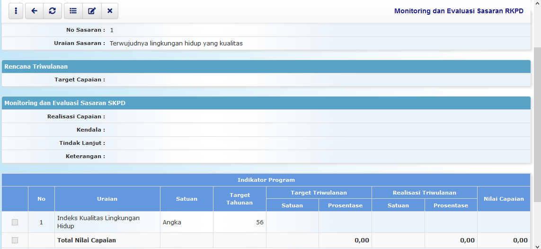Close the form with the X icon
Screen dimensions: 541x249
[110, 11]
